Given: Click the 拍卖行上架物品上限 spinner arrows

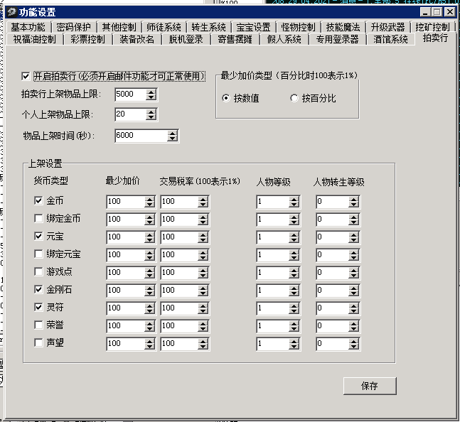Looking at the screenshot, I should 151,94.
